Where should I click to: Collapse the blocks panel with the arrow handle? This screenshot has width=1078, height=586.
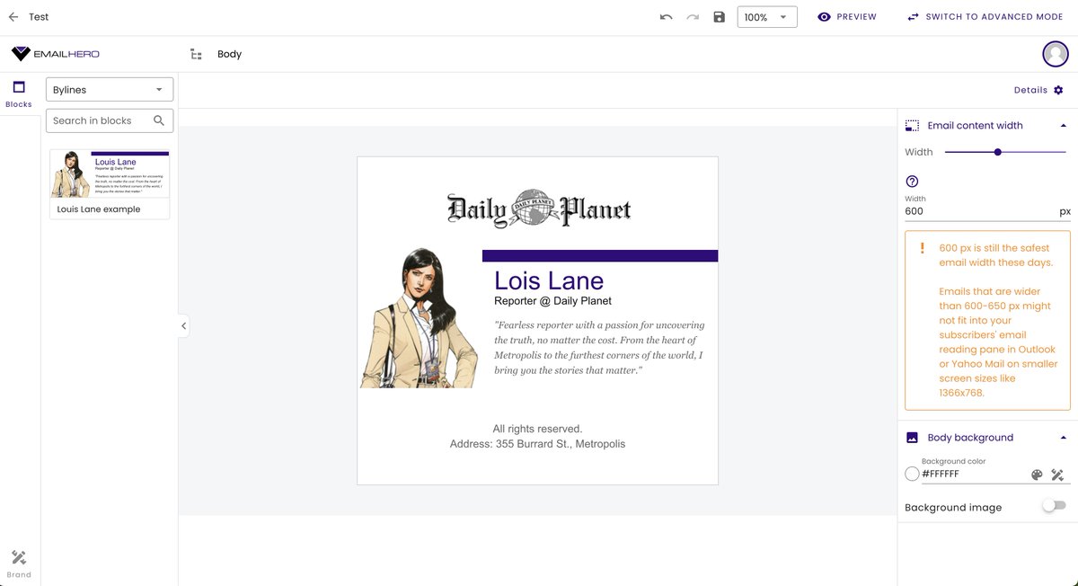coord(183,325)
